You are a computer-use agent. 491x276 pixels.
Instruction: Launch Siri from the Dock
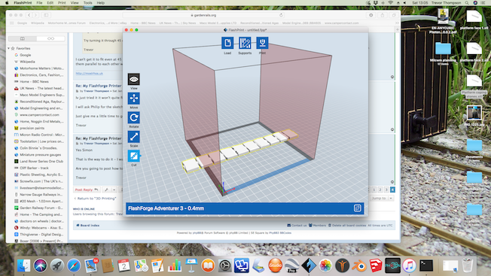click(x=41, y=265)
